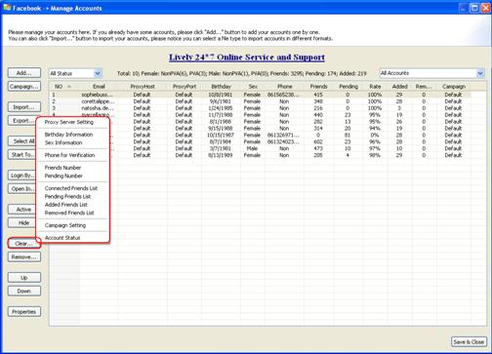Click the Add... button
Image resolution: width=492 pixels, height=354 pixels.
click(x=24, y=73)
